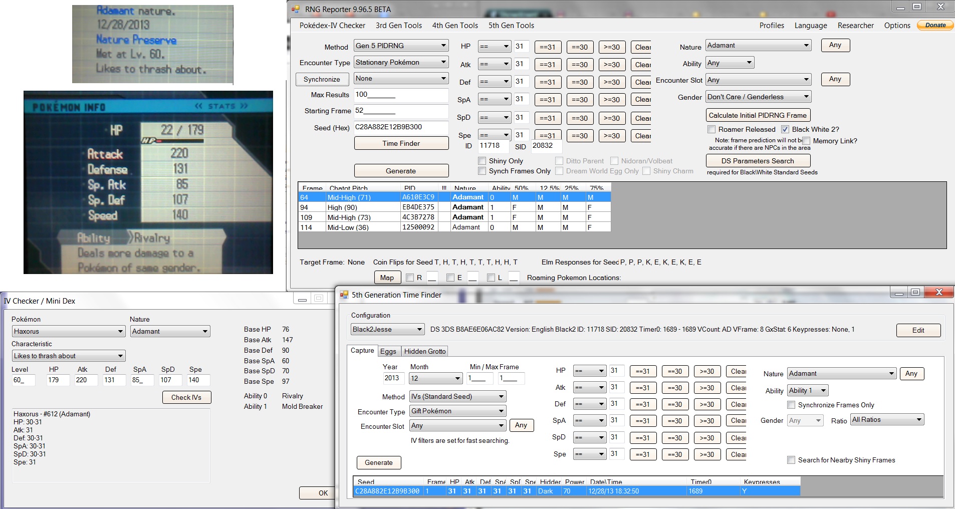Click the RNG Reporter window title icon
The image size is (955, 509).
[296, 9]
